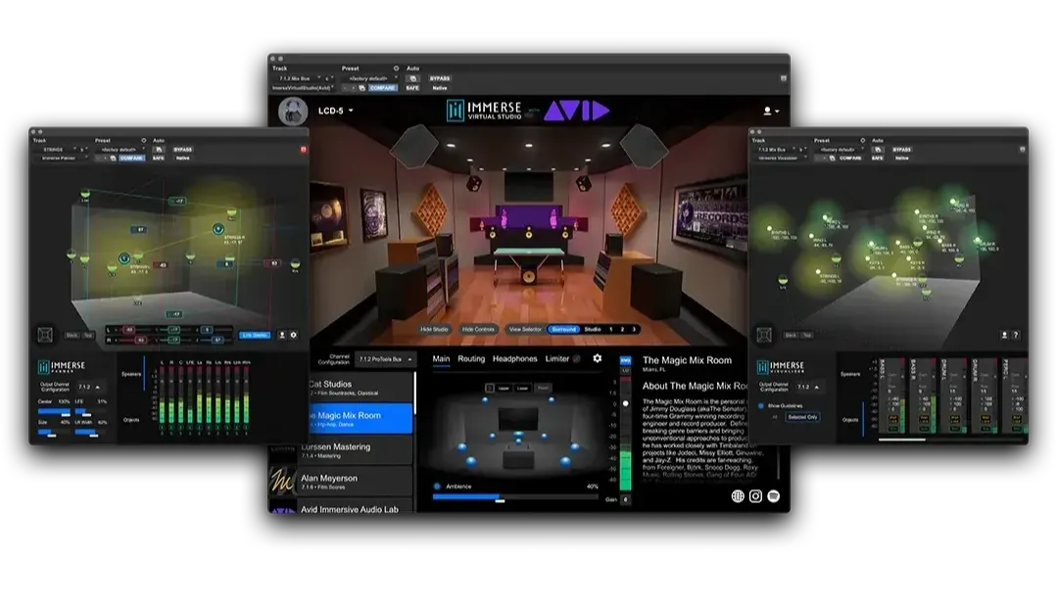Click the Hide Controls button
1058x602 pixels.
478,330
